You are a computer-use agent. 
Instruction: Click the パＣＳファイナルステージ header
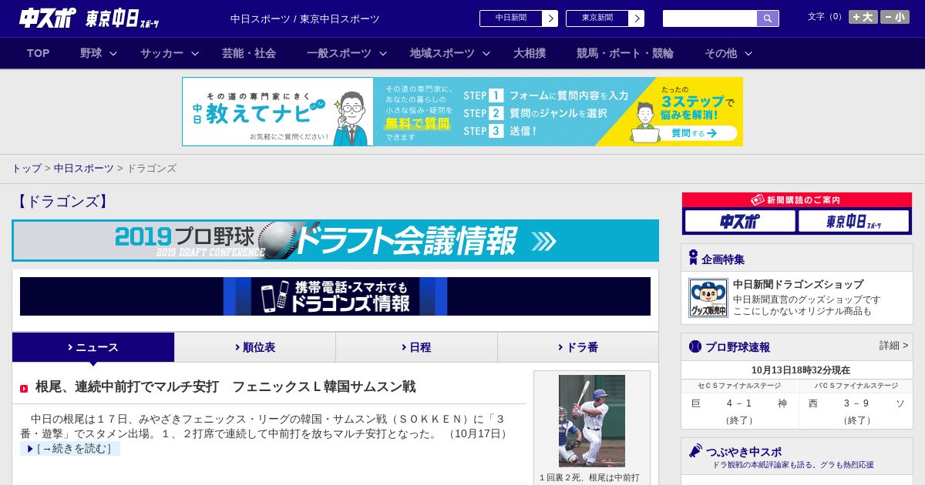click(856, 386)
